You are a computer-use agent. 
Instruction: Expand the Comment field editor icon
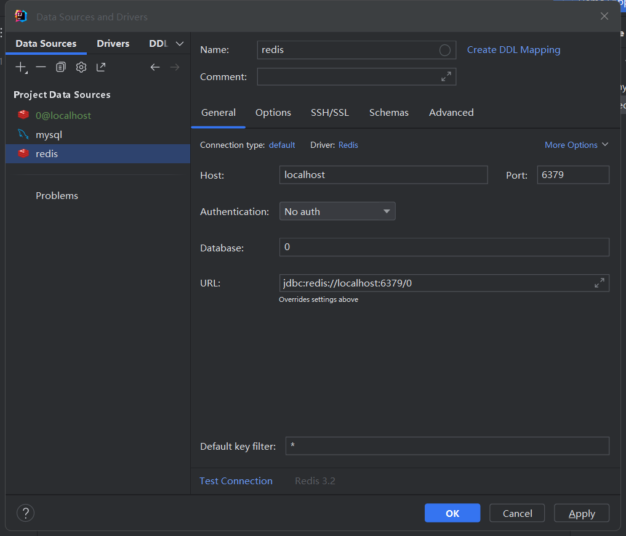click(x=446, y=78)
